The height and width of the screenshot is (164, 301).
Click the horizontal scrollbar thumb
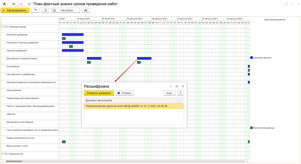pos(14,161)
